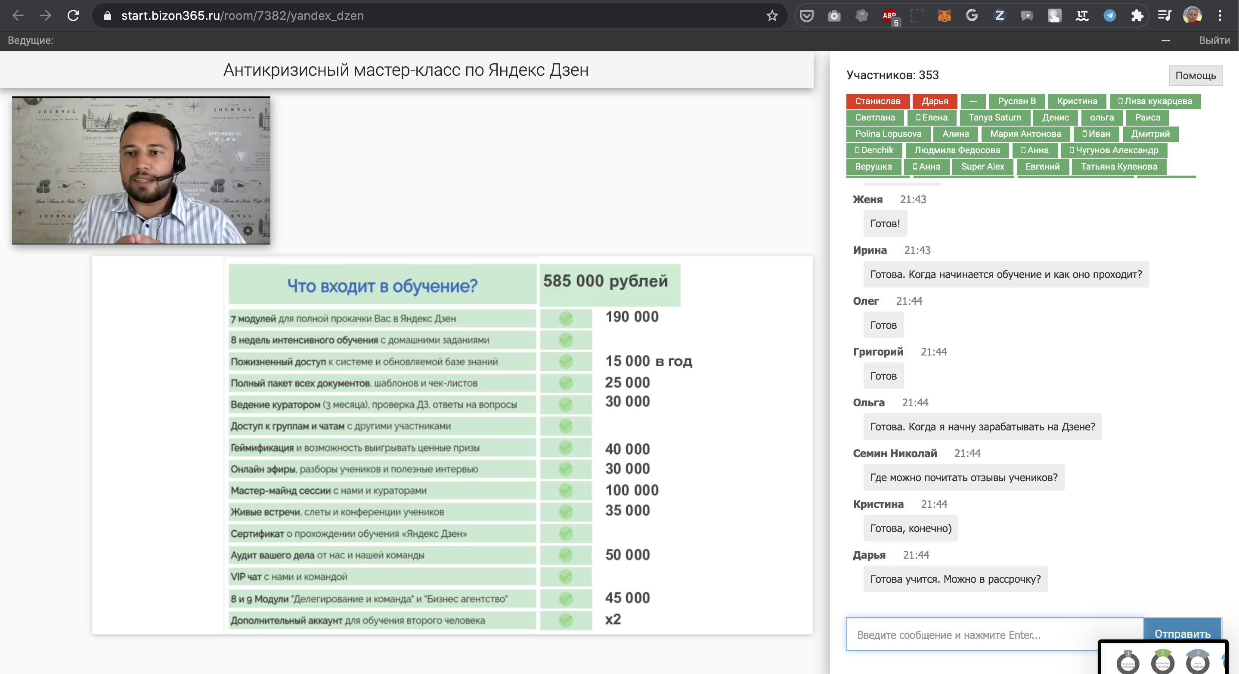Click Женя's chat name
This screenshot has width=1239, height=674.
(x=867, y=200)
